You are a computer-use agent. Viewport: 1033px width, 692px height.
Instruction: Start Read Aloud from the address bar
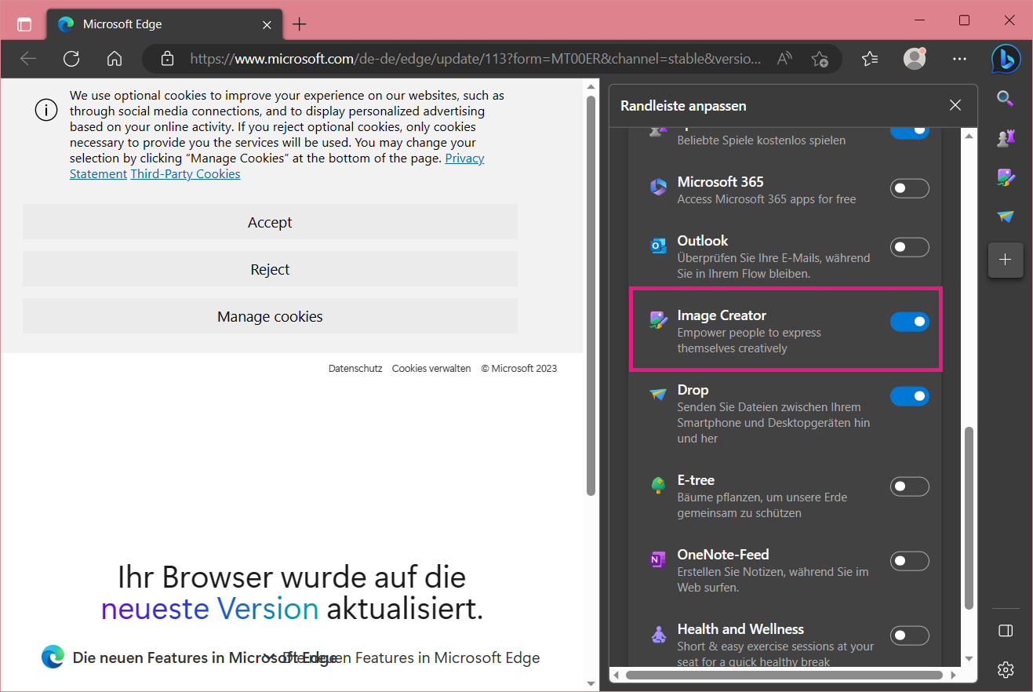click(784, 59)
